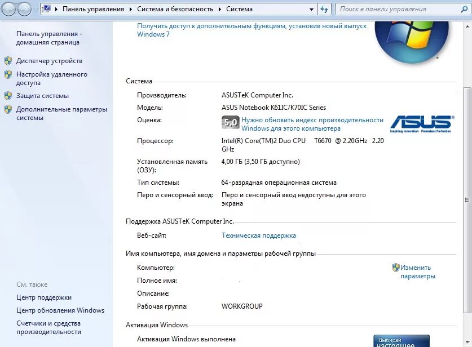Expand the arrow before Панель управления
The image size is (472, 347).
(x=56, y=10)
